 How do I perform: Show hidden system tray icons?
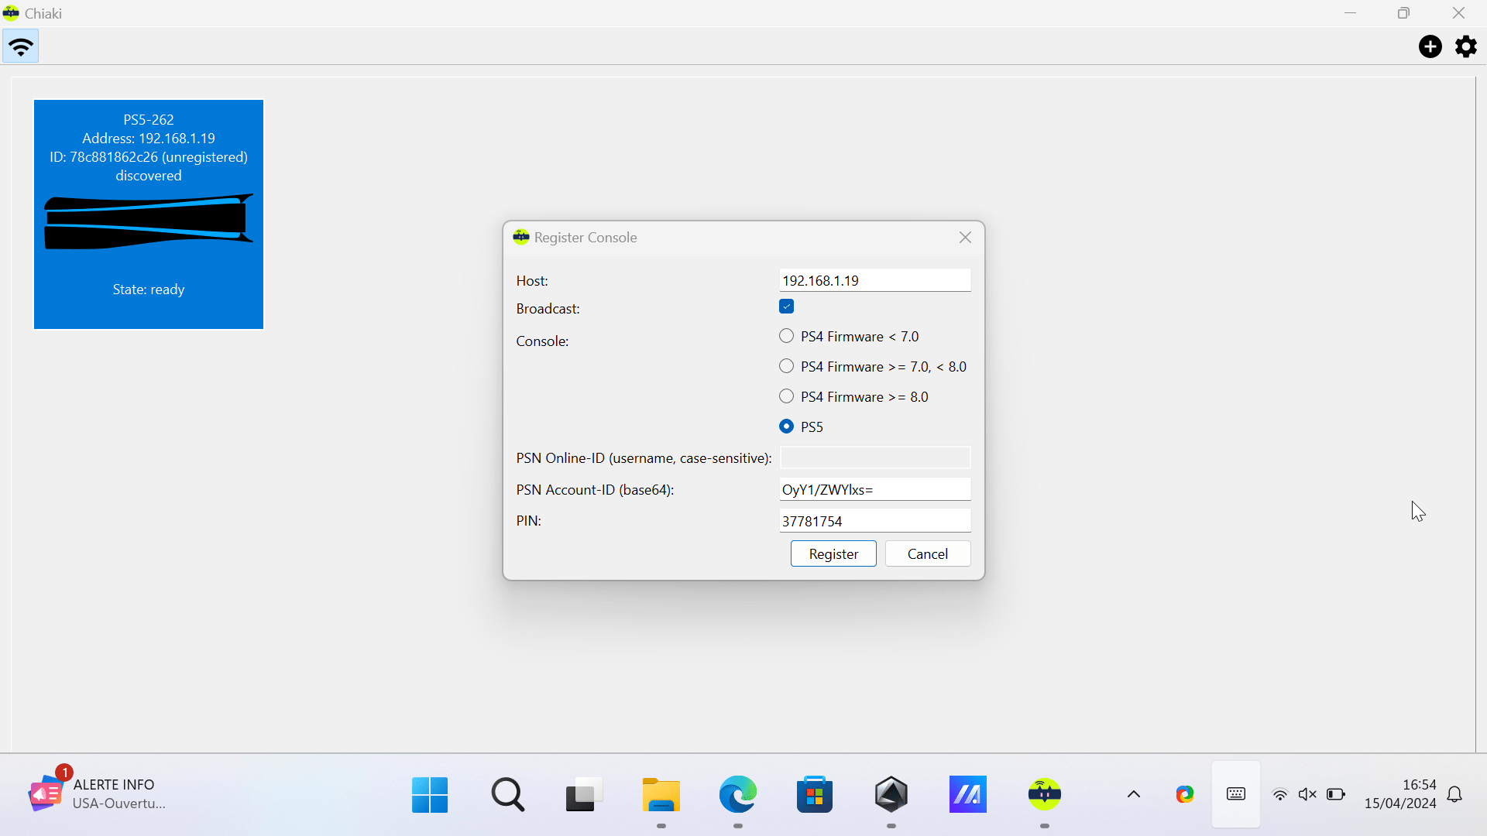(x=1134, y=794)
